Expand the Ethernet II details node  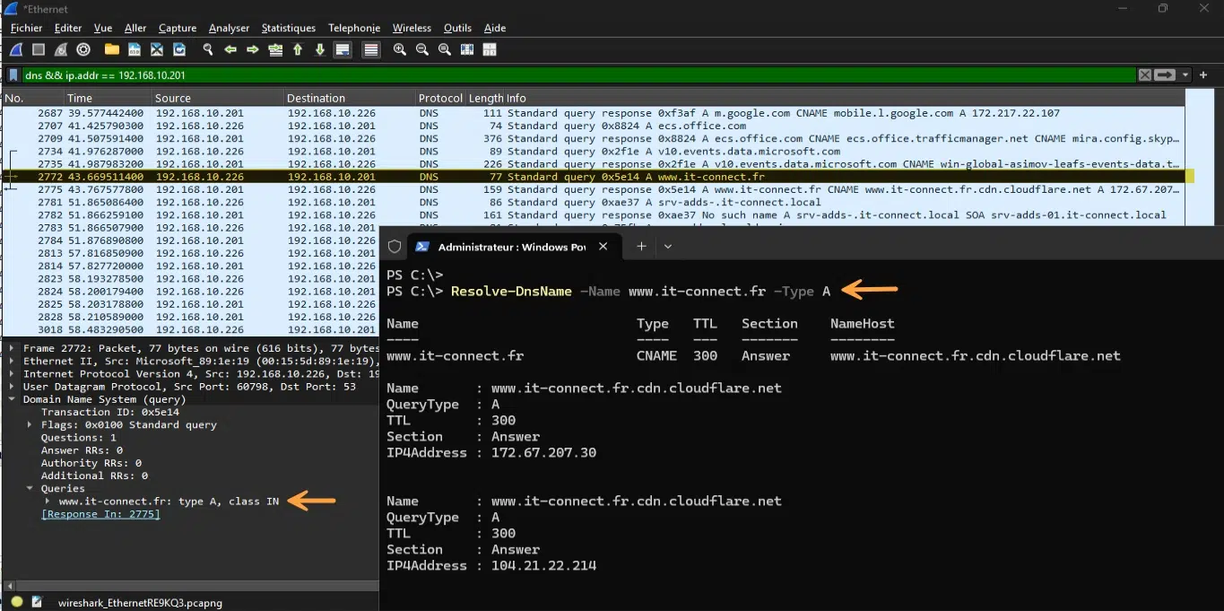(13, 361)
